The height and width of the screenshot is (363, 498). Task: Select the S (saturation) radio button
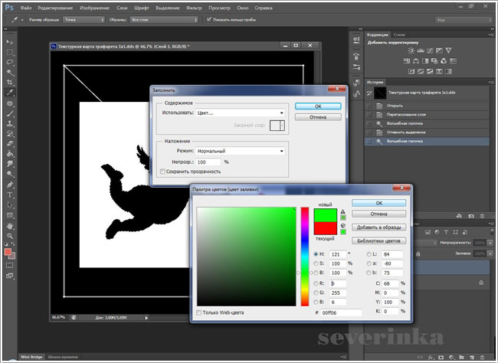314,263
